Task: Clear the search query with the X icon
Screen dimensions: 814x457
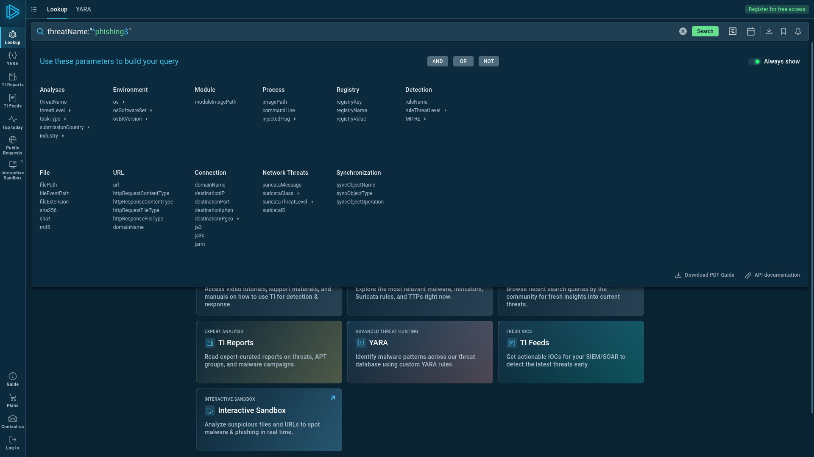Action: point(682,31)
